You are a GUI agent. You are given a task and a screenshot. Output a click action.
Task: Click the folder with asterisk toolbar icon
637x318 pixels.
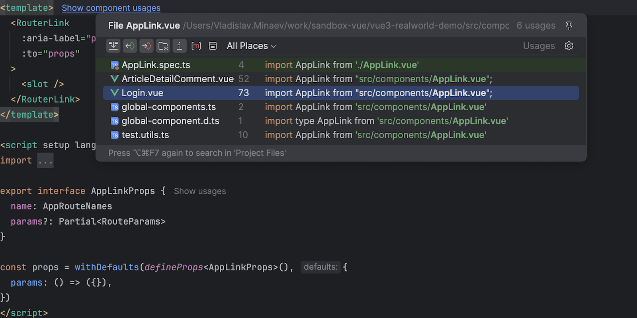[x=163, y=46]
